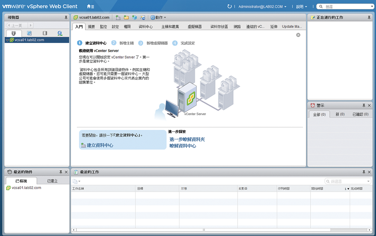Select the 新 (0) alarms tab
Viewport: 376px width, 236px height.
click(340, 114)
